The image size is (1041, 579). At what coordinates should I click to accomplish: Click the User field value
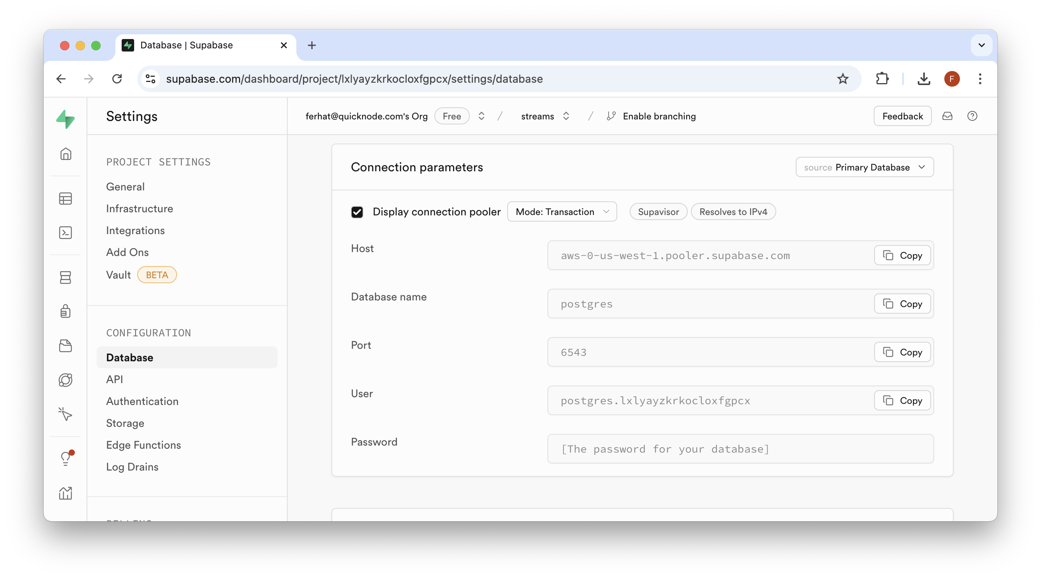655,400
